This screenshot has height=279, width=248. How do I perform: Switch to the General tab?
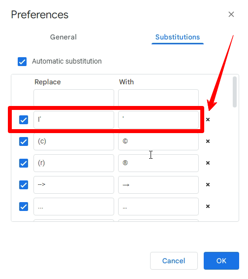(x=63, y=37)
